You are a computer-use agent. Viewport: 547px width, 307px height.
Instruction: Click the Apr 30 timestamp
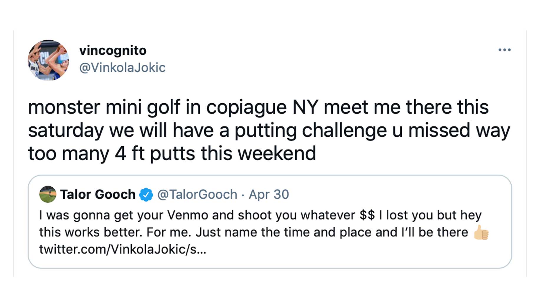point(269,195)
